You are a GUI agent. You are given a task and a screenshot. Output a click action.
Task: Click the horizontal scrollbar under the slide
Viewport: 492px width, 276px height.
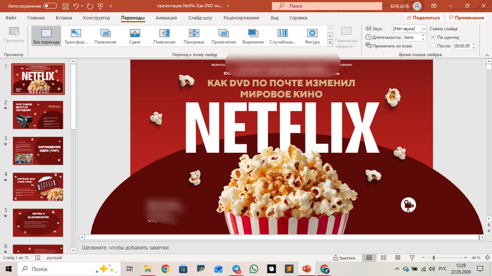pos(282,238)
